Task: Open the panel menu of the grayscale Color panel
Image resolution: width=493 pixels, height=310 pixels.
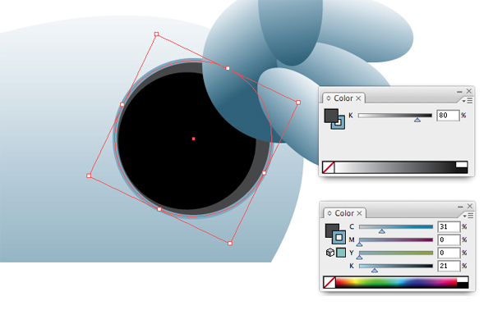Action: click(468, 101)
